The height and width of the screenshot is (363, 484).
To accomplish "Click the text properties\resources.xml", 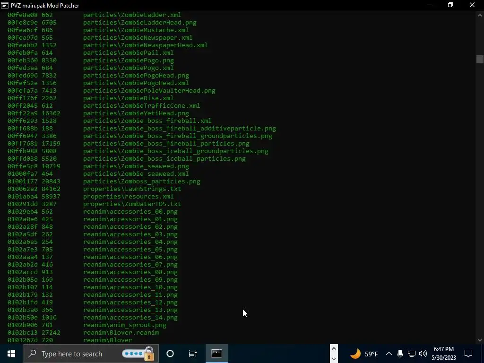I will point(129,196).
